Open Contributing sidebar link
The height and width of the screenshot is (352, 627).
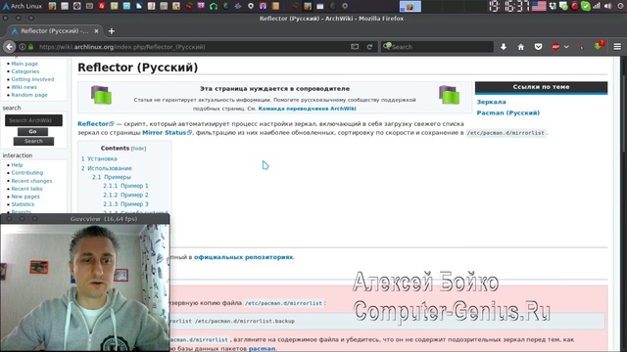(x=26, y=173)
